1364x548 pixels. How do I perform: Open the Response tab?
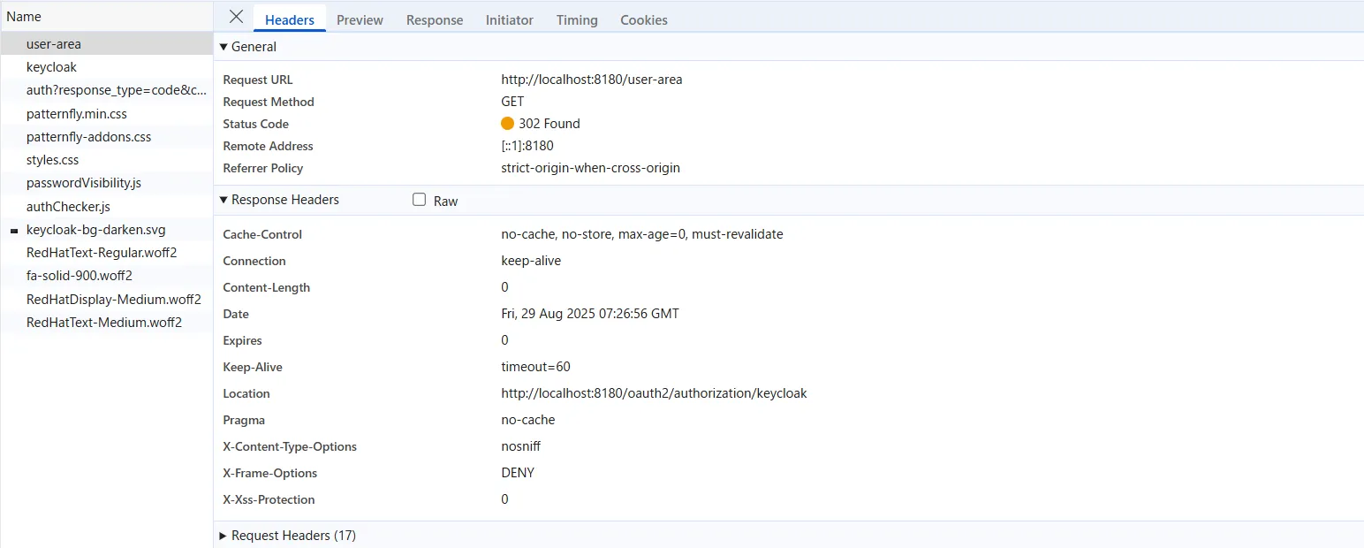(x=434, y=19)
